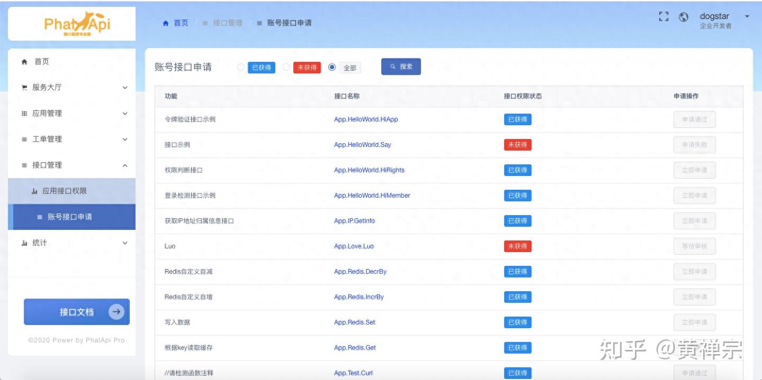Click the fullscreen icon in the top bar
762x380 pixels.
663,16
